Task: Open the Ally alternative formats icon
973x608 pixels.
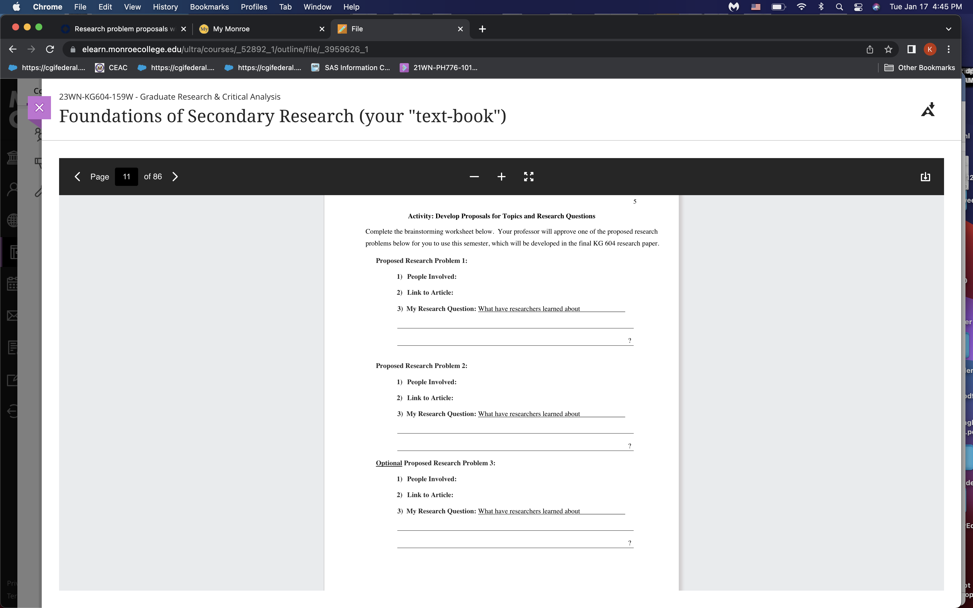Action: (928, 109)
